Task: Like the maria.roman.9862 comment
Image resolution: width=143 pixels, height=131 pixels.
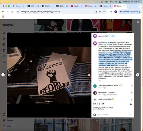Action: (132, 100)
